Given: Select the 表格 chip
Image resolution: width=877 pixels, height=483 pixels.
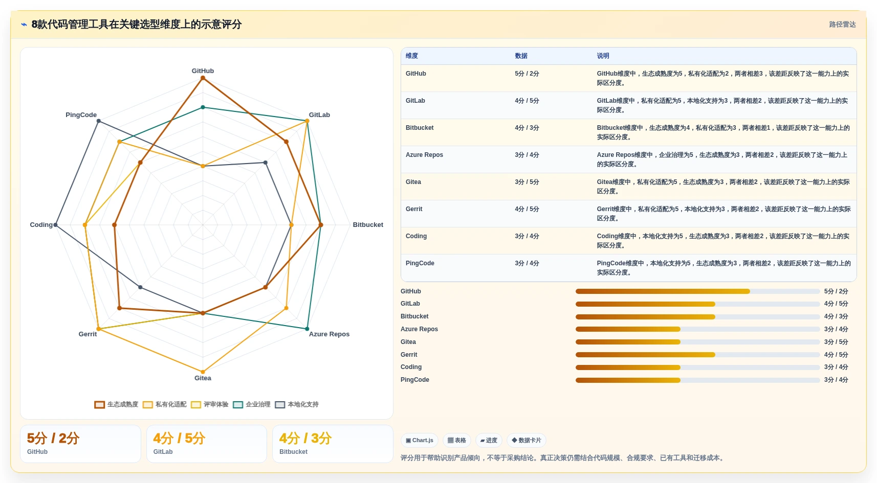Looking at the screenshot, I should 457,440.
